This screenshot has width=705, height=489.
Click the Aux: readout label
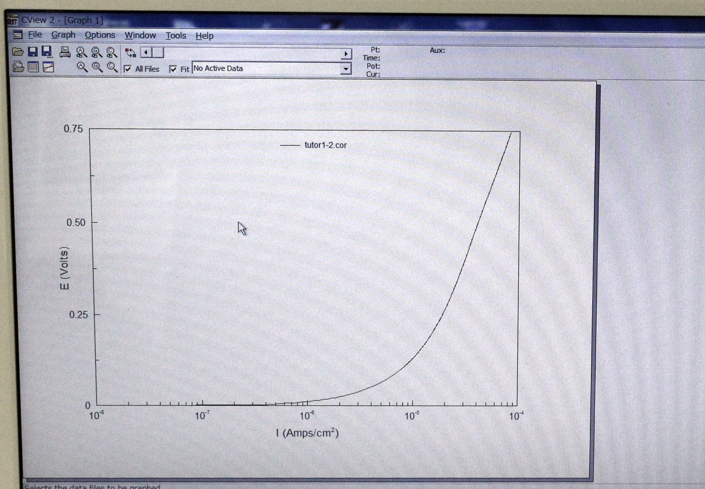[x=437, y=50]
